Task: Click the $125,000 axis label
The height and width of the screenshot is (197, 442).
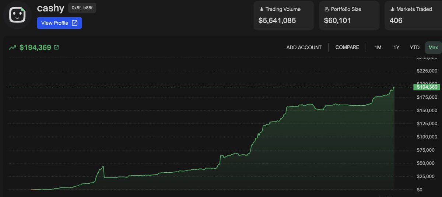Action: pos(427,124)
